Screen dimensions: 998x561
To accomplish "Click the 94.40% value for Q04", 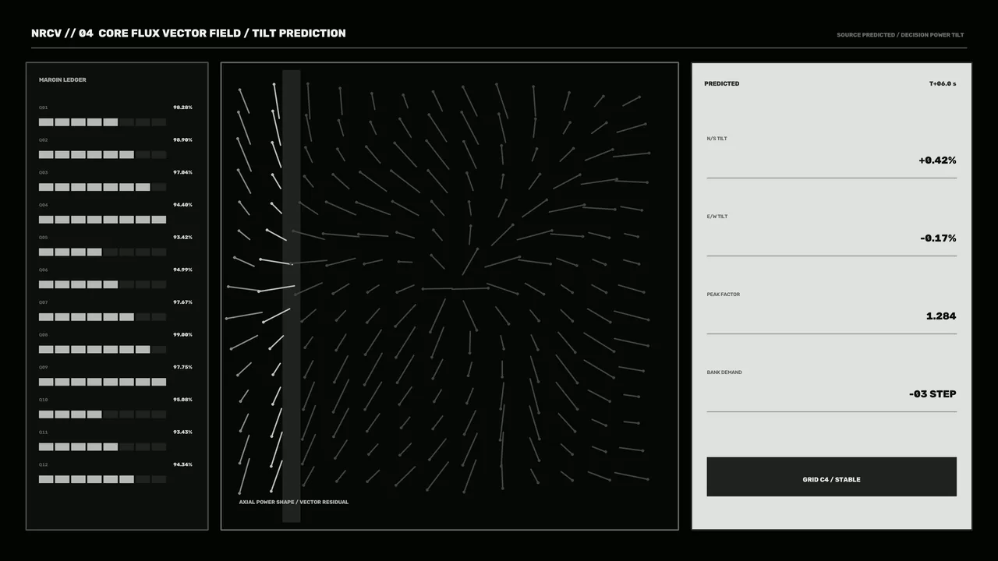I will point(182,205).
